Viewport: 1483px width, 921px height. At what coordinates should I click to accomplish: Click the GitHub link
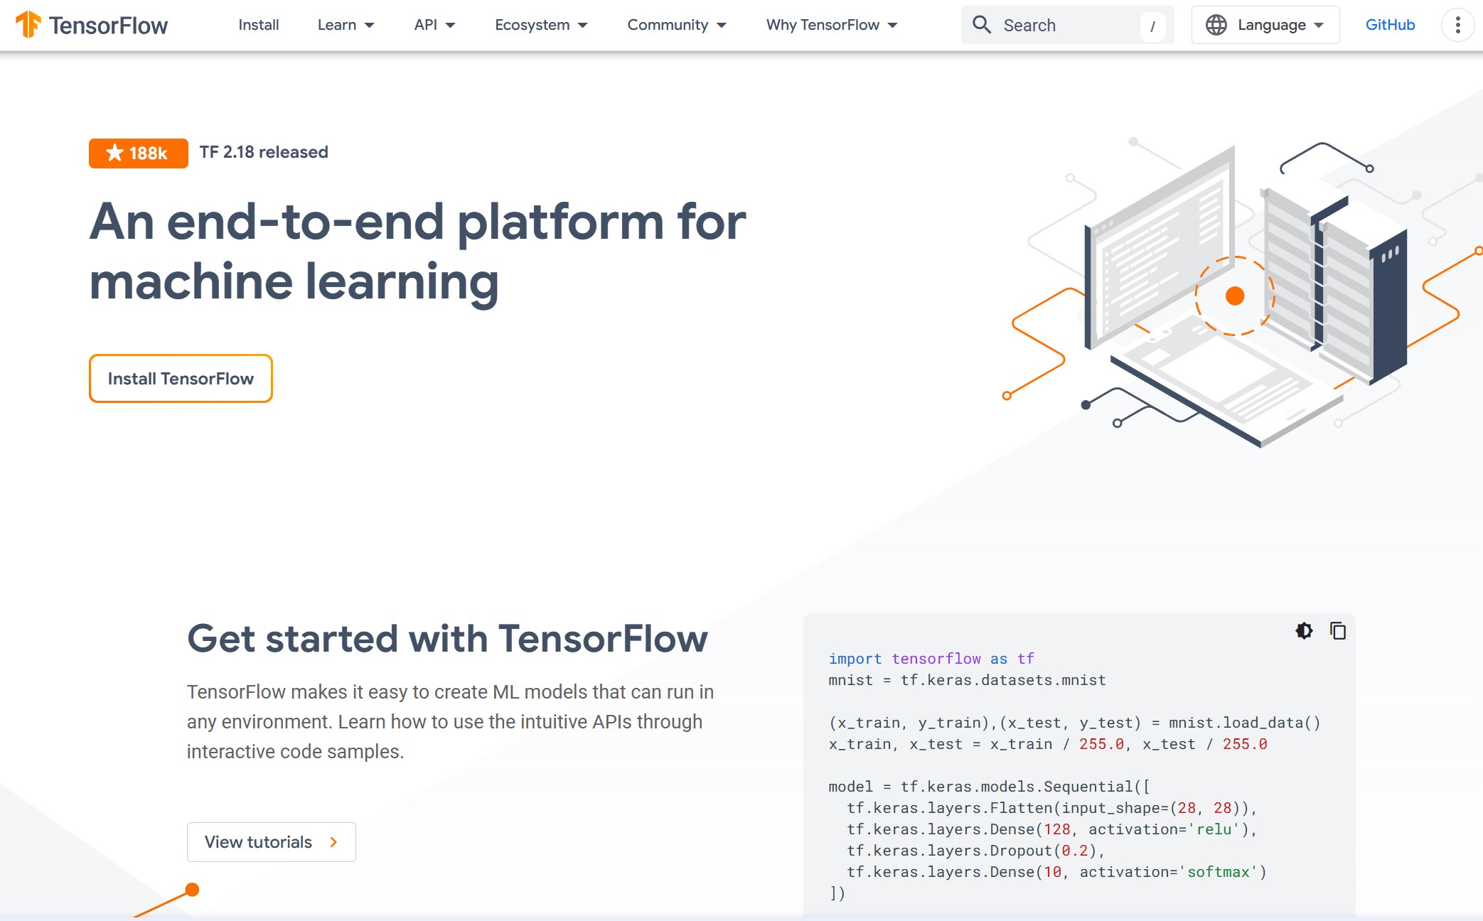1390,25
